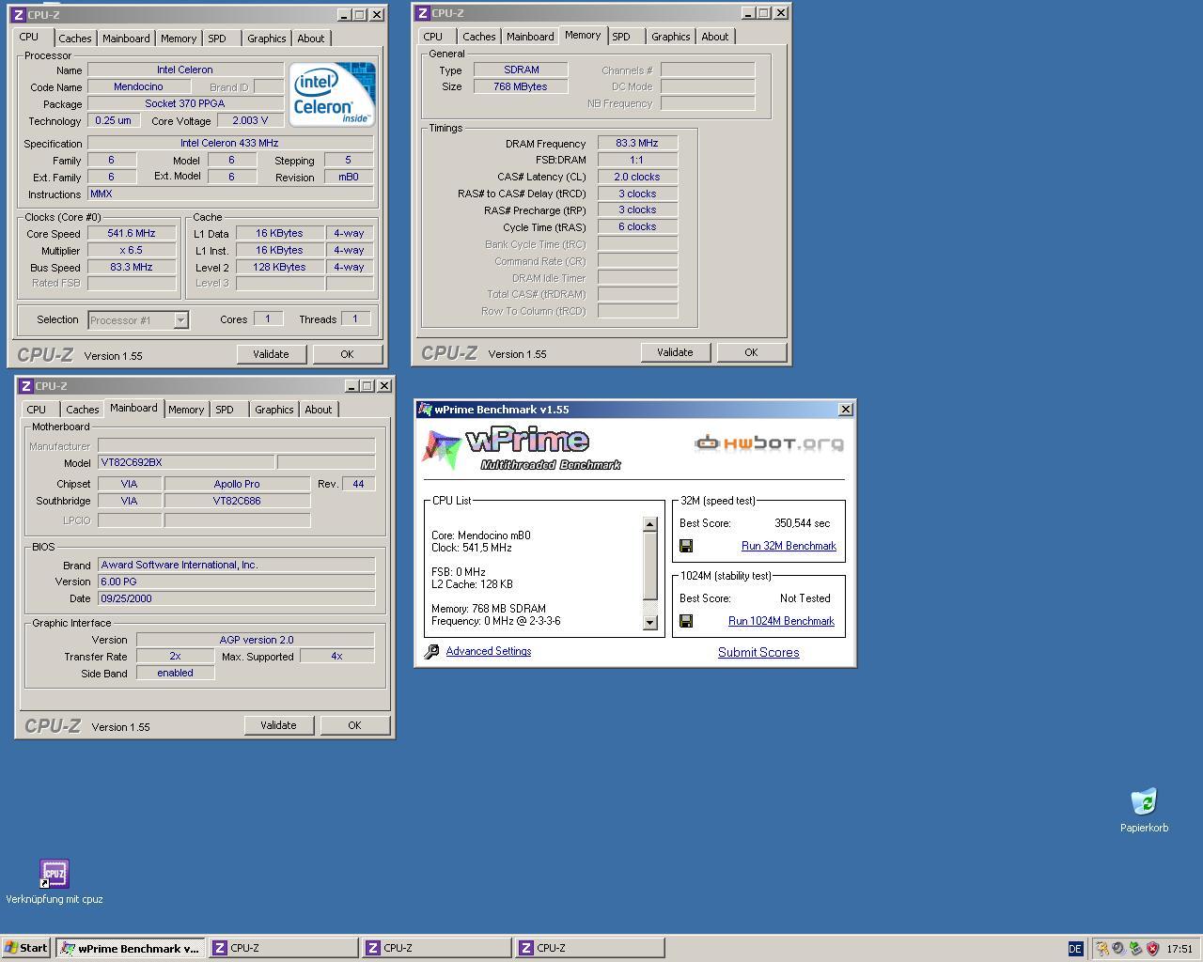Click the DE language indicator in tray
This screenshot has width=1203, height=962.
[1075, 949]
